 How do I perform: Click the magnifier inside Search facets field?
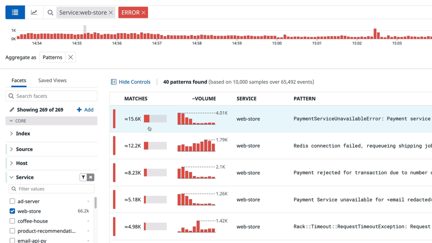pos(12,96)
